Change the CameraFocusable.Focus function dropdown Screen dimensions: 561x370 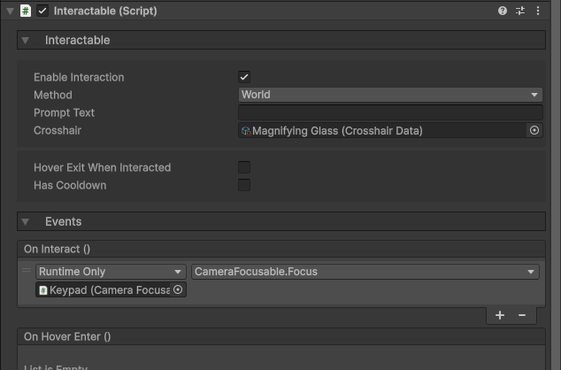tap(365, 272)
